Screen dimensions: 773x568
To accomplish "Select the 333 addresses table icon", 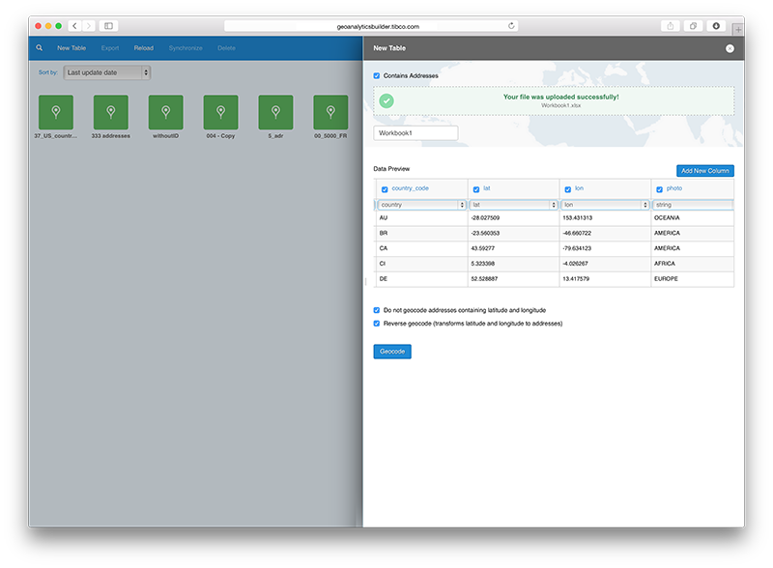I will tap(110, 113).
